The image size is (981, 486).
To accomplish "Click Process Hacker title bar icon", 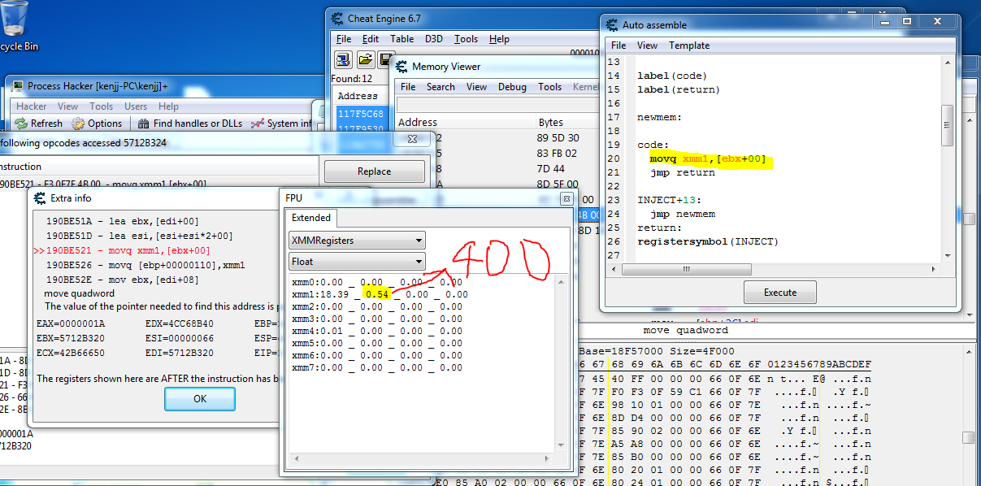I will pos(17,85).
